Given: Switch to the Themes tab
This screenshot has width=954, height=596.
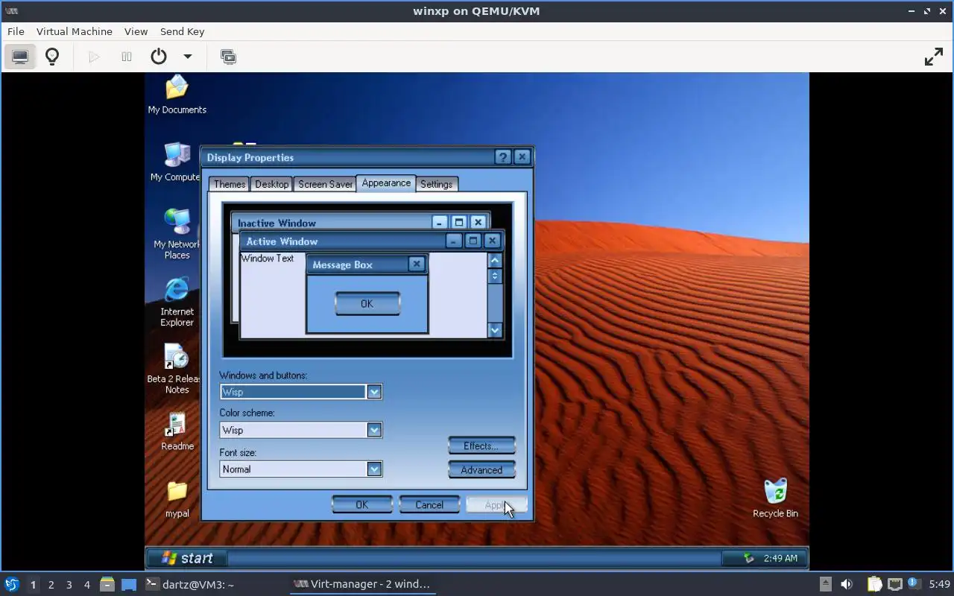Looking at the screenshot, I should click(x=230, y=184).
